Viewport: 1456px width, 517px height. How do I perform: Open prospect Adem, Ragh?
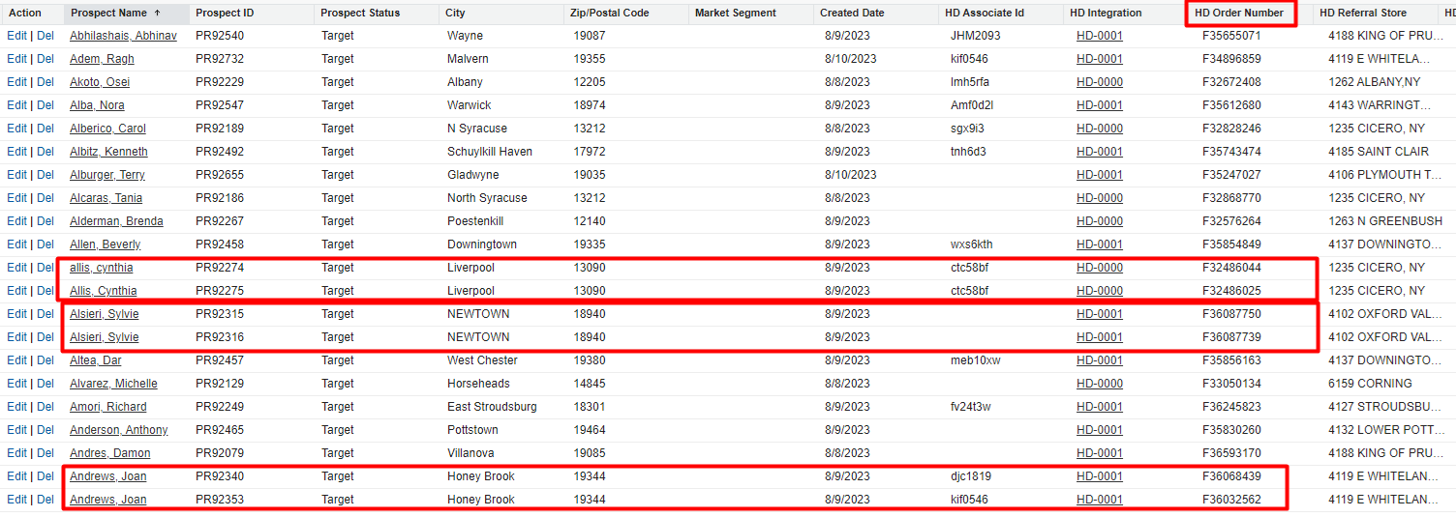[102, 59]
